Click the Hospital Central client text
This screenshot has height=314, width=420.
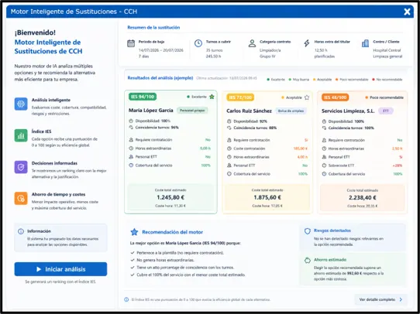point(387,50)
